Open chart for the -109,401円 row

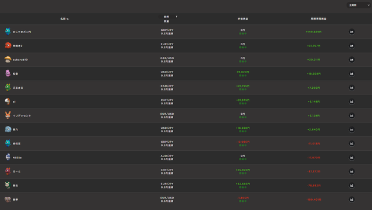click(x=352, y=200)
